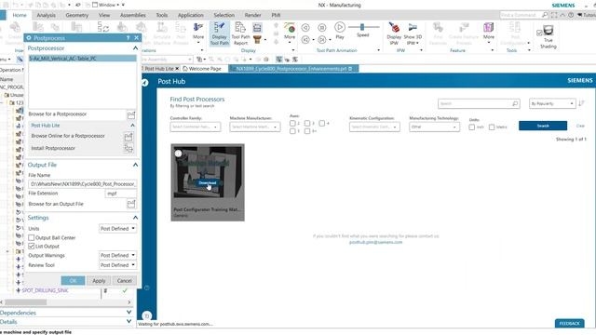
Task: Click the Operation Navigator horizontal scrollbar
Action: click(x=25, y=302)
